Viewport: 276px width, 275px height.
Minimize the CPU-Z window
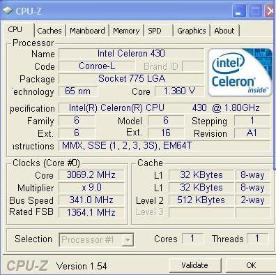(x=239, y=10)
